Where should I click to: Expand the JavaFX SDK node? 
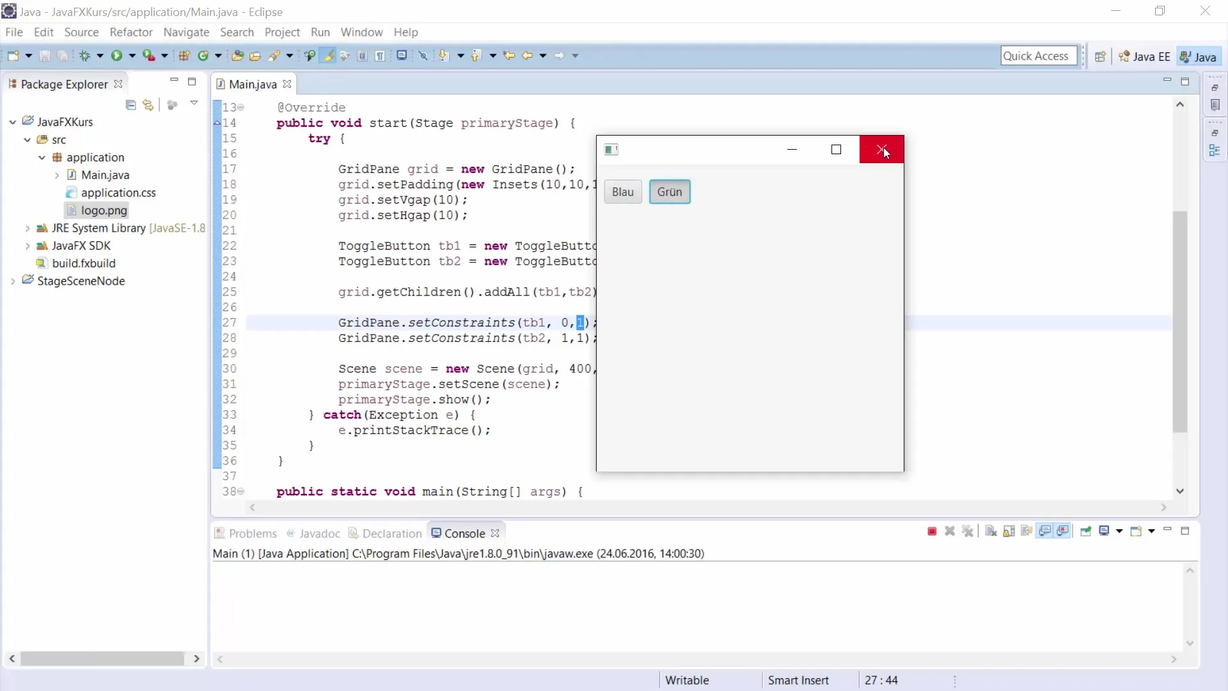click(x=28, y=246)
